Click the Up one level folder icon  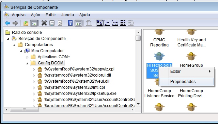(x=26, y=23)
